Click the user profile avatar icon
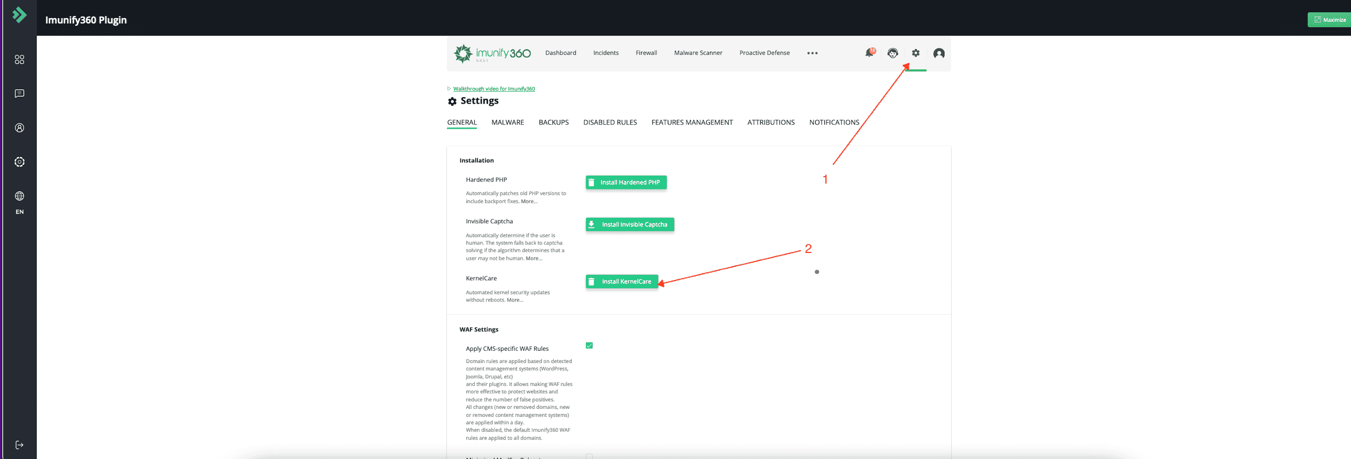The width and height of the screenshot is (1351, 459). coord(939,53)
